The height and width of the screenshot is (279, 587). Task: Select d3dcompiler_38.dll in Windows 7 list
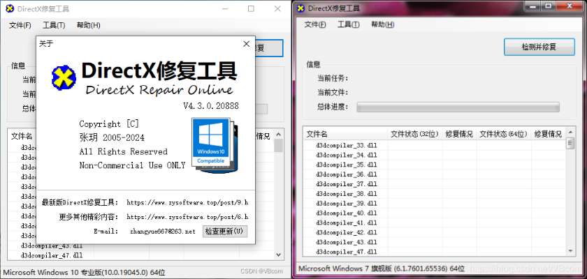point(347,194)
